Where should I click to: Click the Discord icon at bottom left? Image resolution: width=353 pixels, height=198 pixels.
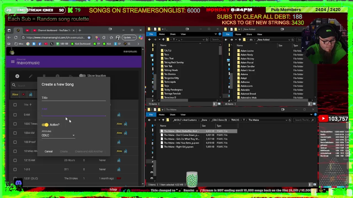pyautogui.click(x=18, y=183)
